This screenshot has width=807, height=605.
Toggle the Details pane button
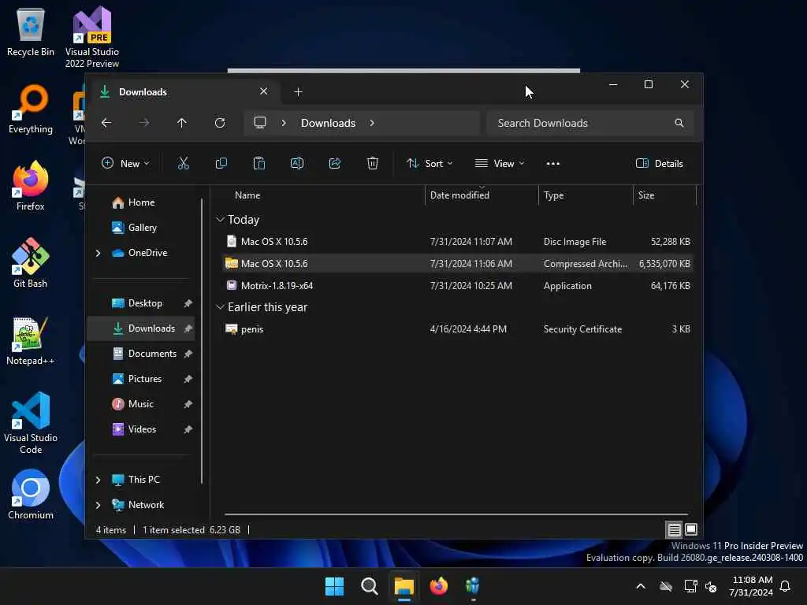pyautogui.click(x=660, y=164)
